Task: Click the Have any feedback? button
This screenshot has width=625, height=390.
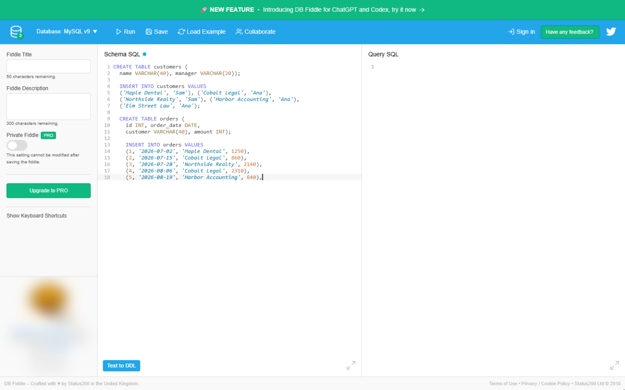Action: 570,32
